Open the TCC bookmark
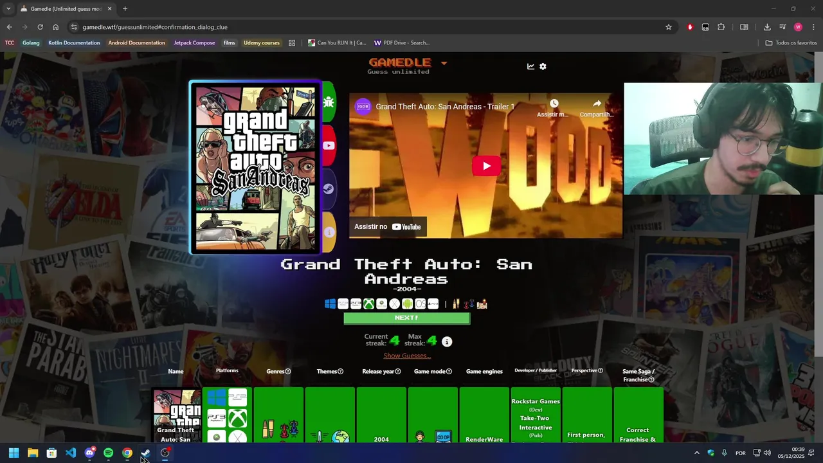The image size is (823, 463). [x=10, y=43]
